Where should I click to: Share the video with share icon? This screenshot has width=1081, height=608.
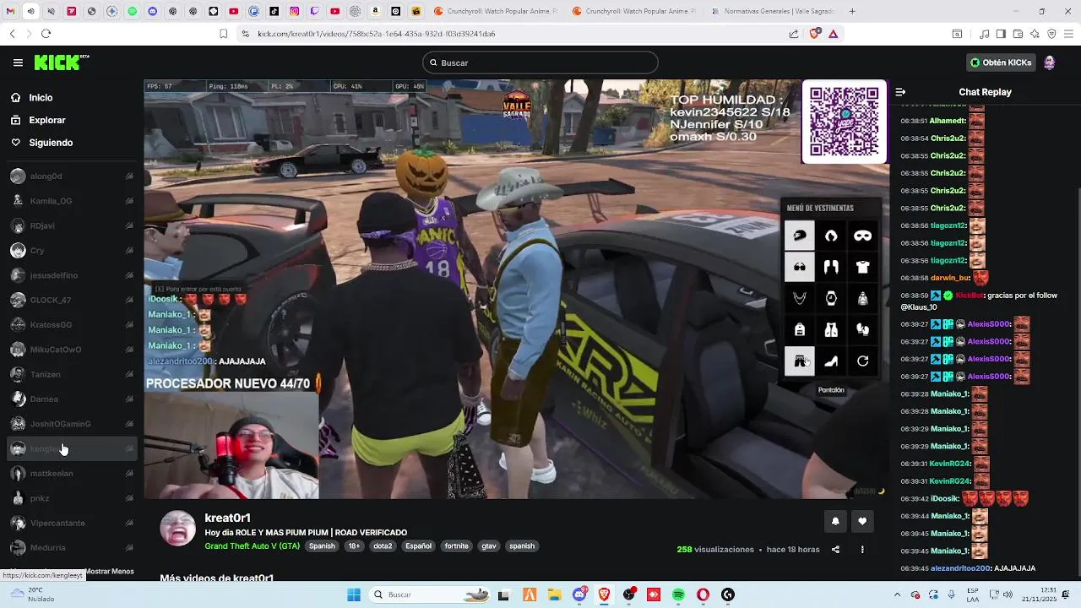(x=835, y=549)
